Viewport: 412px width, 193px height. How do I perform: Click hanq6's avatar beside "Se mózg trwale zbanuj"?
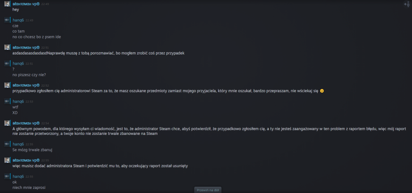tap(7, 144)
